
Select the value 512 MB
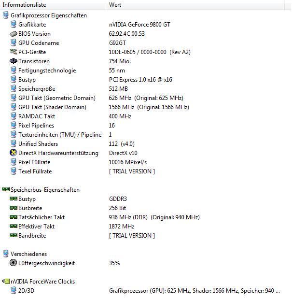point(118,89)
